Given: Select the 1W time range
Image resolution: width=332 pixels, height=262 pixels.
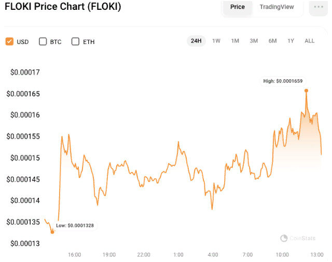Looking at the screenshot, I should (216, 41).
